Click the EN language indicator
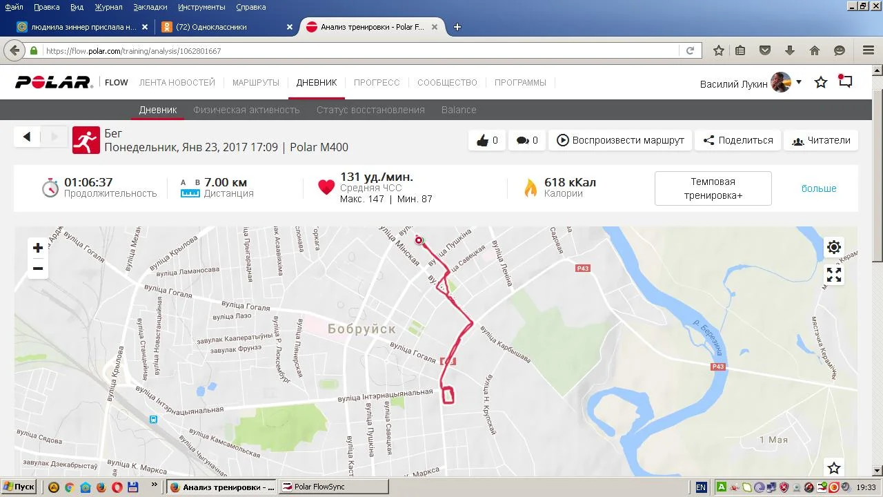 (x=701, y=487)
